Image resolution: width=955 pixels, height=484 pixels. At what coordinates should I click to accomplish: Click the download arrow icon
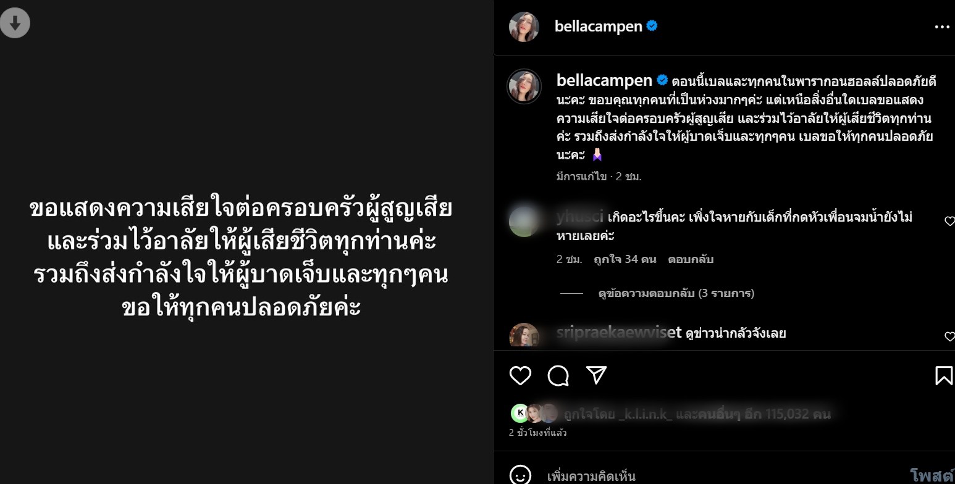pyautogui.click(x=15, y=23)
